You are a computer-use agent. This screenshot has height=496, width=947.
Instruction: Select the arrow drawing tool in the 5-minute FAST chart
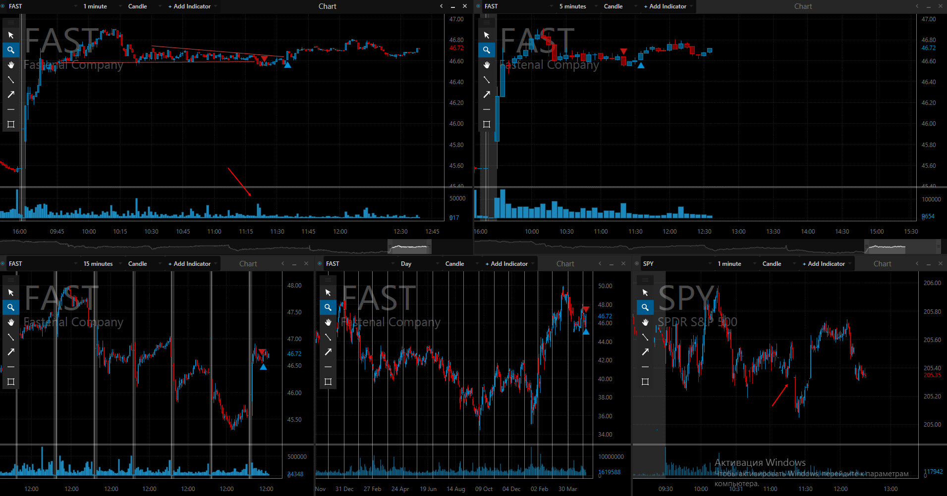(x=487, y=95)
